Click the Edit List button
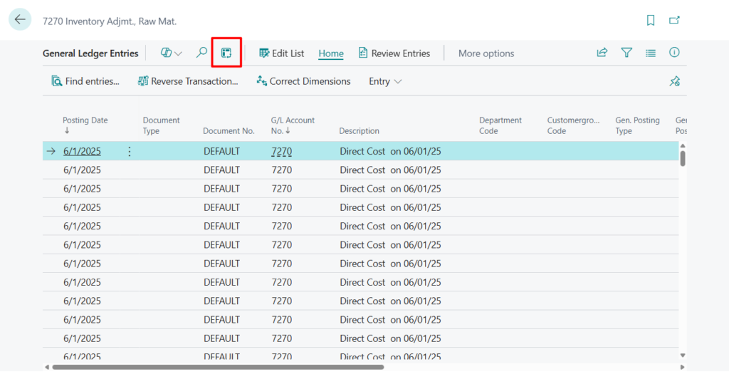 281,53
